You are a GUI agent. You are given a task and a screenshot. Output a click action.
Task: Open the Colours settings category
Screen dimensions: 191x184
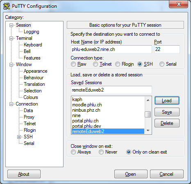[x=31, y=97]
